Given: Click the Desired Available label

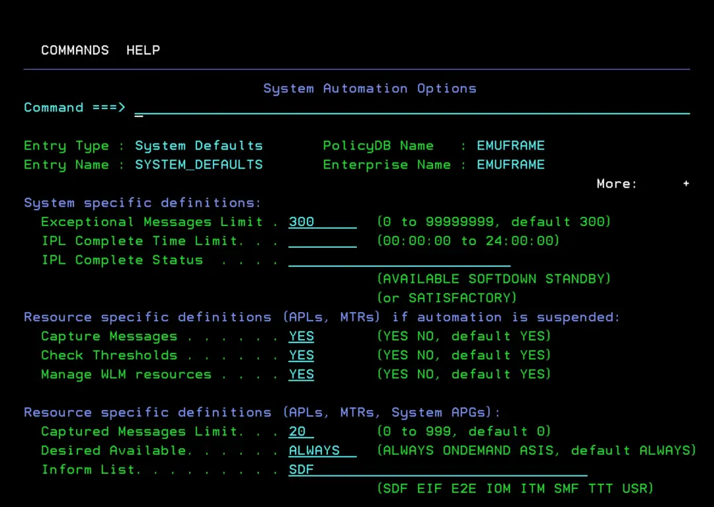Looking at the screenshot, I should [114, 451].
